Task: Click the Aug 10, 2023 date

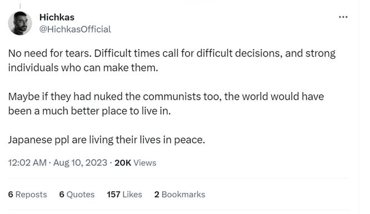Action: point(80,162)
